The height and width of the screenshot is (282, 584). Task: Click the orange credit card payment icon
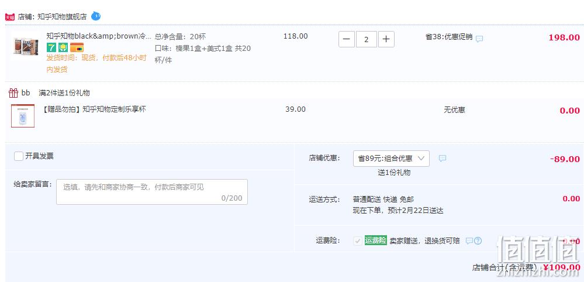point(77,47)
